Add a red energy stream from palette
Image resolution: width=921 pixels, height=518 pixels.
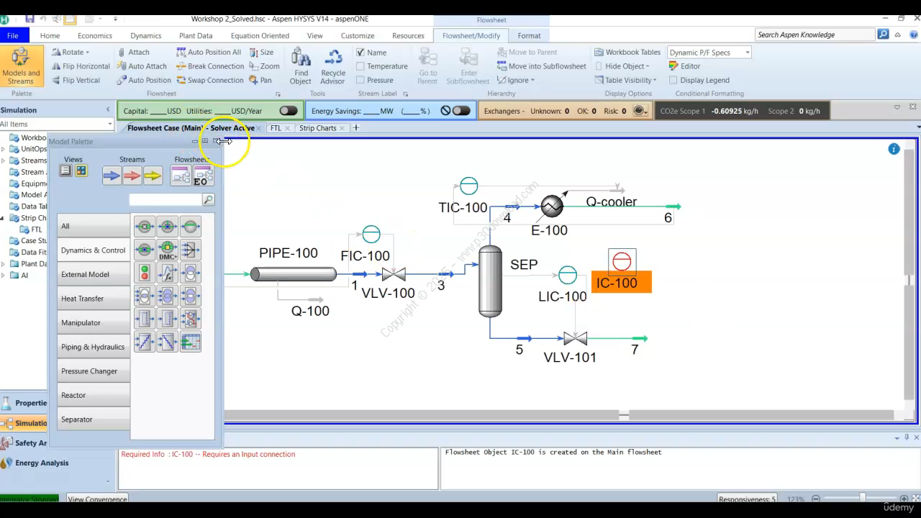(132, 175)
